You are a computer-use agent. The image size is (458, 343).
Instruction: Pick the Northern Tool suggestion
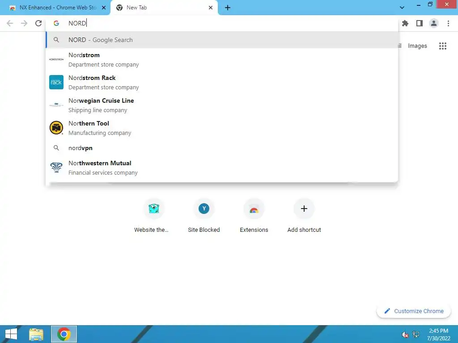pos(222,128)
